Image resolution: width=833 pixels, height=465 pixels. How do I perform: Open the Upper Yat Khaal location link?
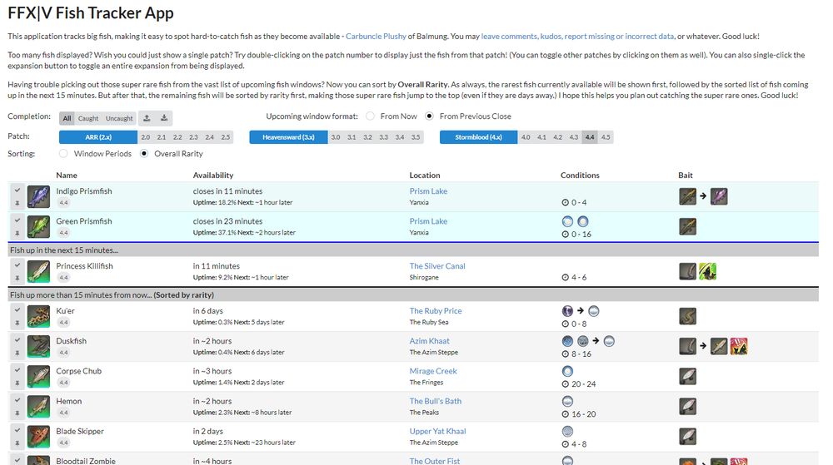point(438,431)
